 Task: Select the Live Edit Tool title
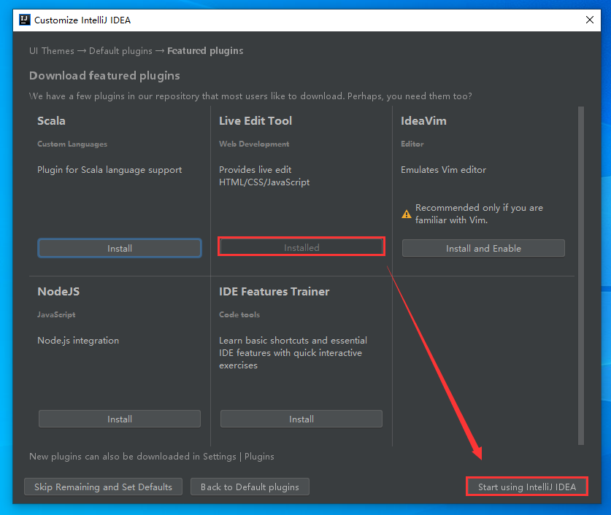(255, 120)
